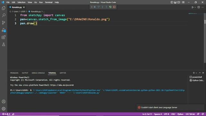Select interpreter 3.9.7 64-bit
Image resolution: width=206 pixels, height=116 pixels.
pyautogui.click(x=190, y=114)
